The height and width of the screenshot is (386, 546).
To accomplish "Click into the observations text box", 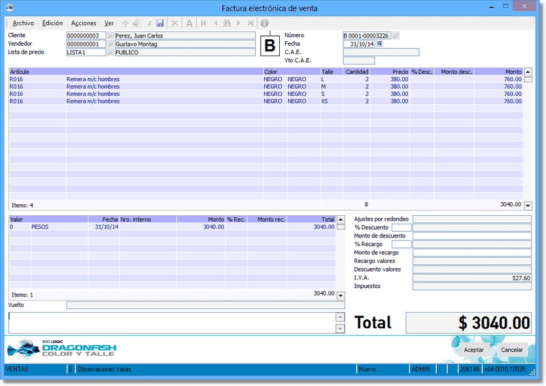I will click(171, 323).
